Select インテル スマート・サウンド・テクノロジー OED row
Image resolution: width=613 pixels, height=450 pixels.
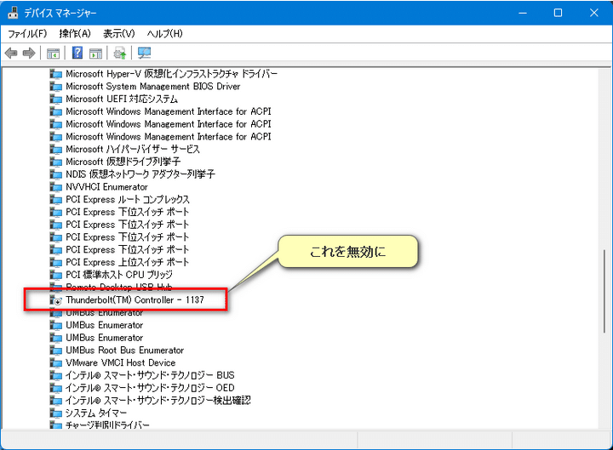(x=150, y=388)
